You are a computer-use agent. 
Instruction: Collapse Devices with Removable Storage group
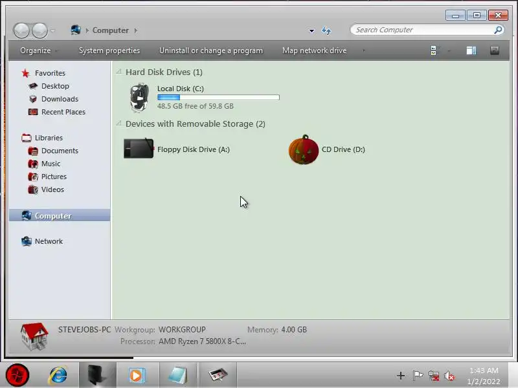(119, 124)
